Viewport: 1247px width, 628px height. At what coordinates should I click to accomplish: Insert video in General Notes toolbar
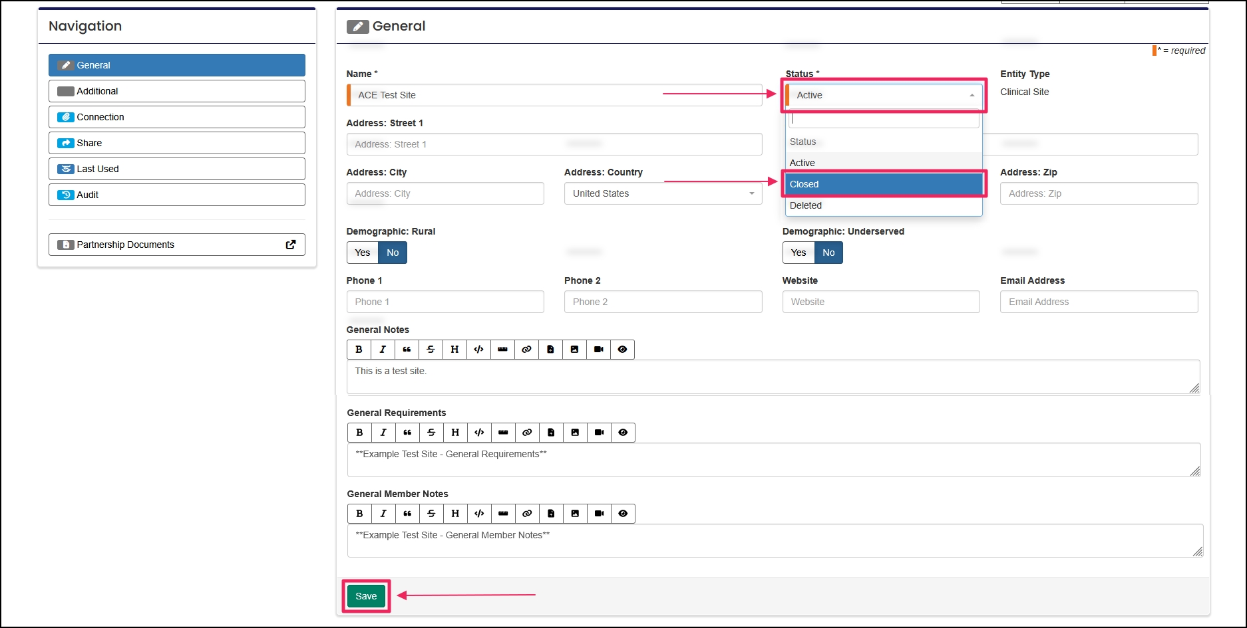pyautogui.click(x=598, y=350)
